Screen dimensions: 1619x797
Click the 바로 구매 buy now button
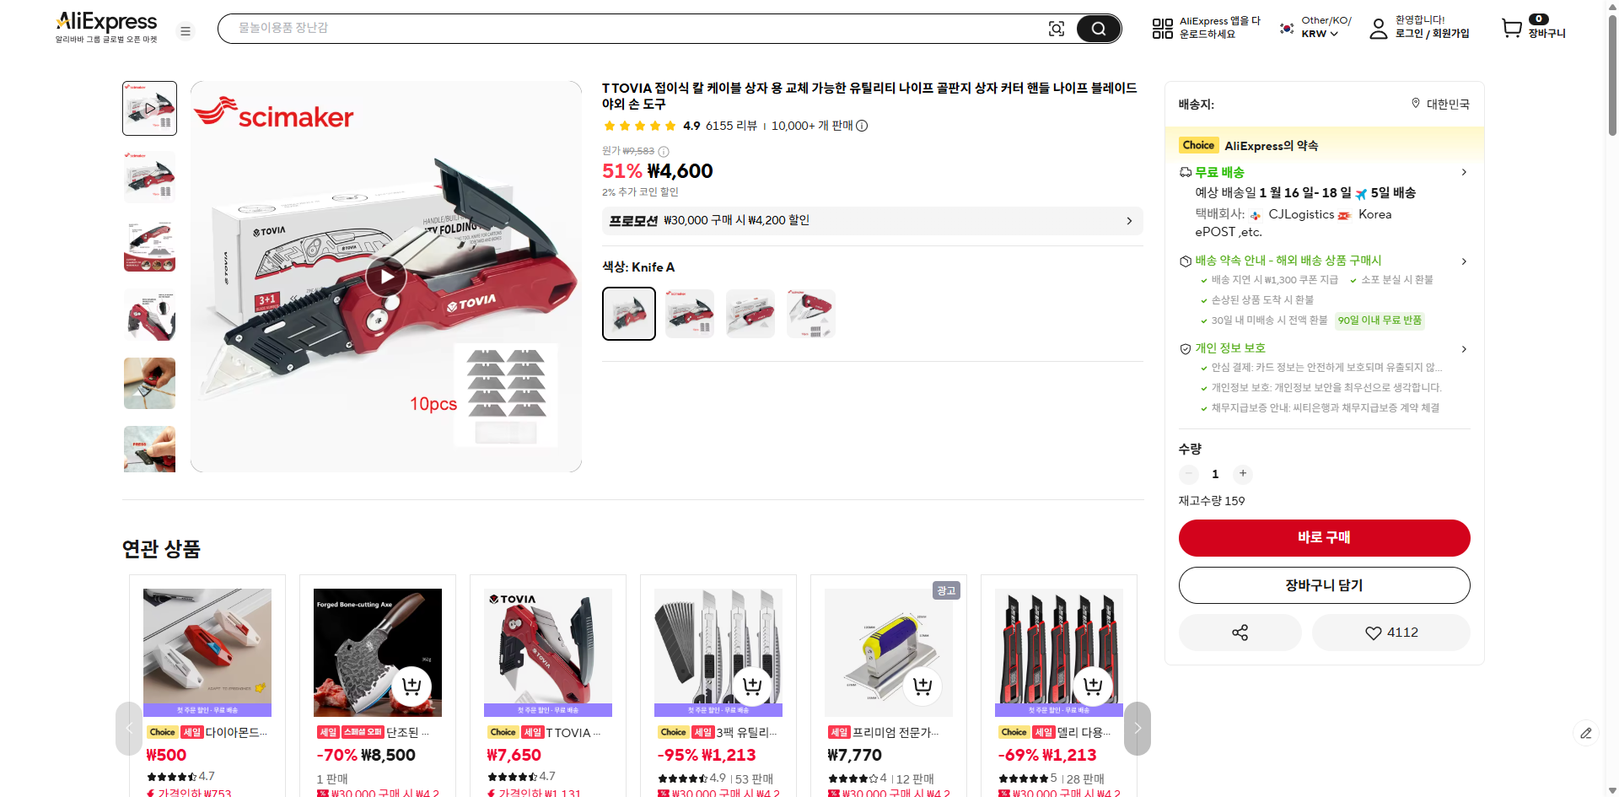coord(1324,538)
